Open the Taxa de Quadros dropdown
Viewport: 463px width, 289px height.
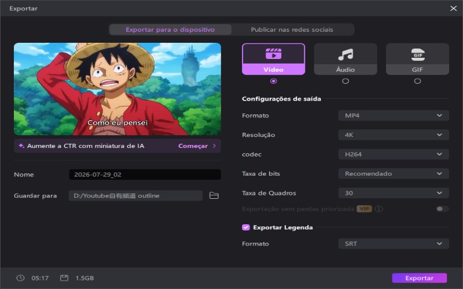click(394, 193)
